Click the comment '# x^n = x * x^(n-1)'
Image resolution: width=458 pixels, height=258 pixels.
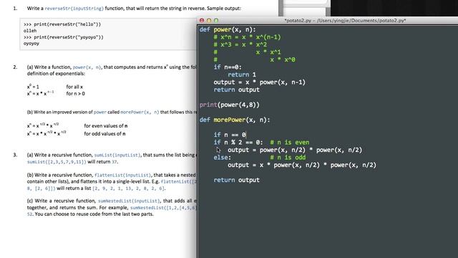(247, 37)
